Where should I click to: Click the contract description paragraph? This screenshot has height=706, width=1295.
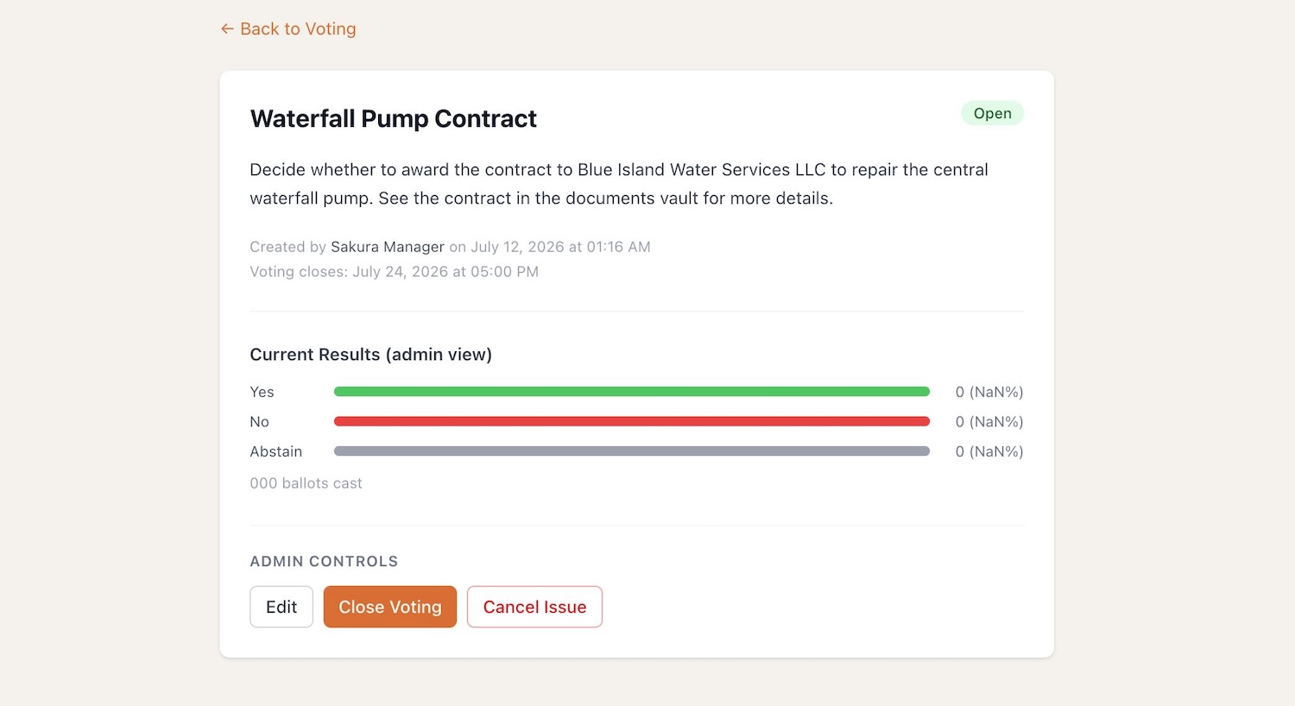click(619, 184)
